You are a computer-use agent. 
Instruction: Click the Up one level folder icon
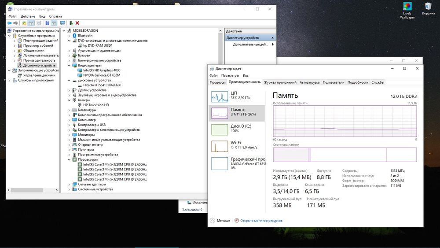coord(24,23)
